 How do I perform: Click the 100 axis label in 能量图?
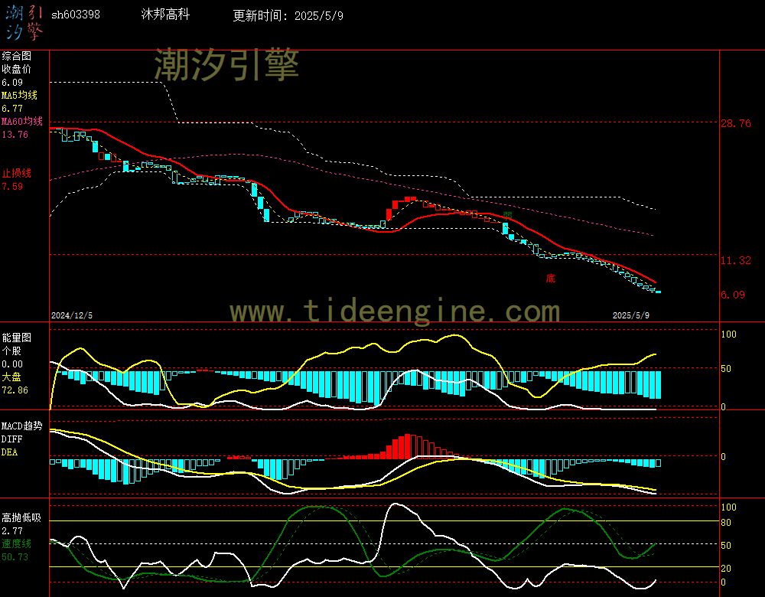pyautogui.click(x=728, y=334)
